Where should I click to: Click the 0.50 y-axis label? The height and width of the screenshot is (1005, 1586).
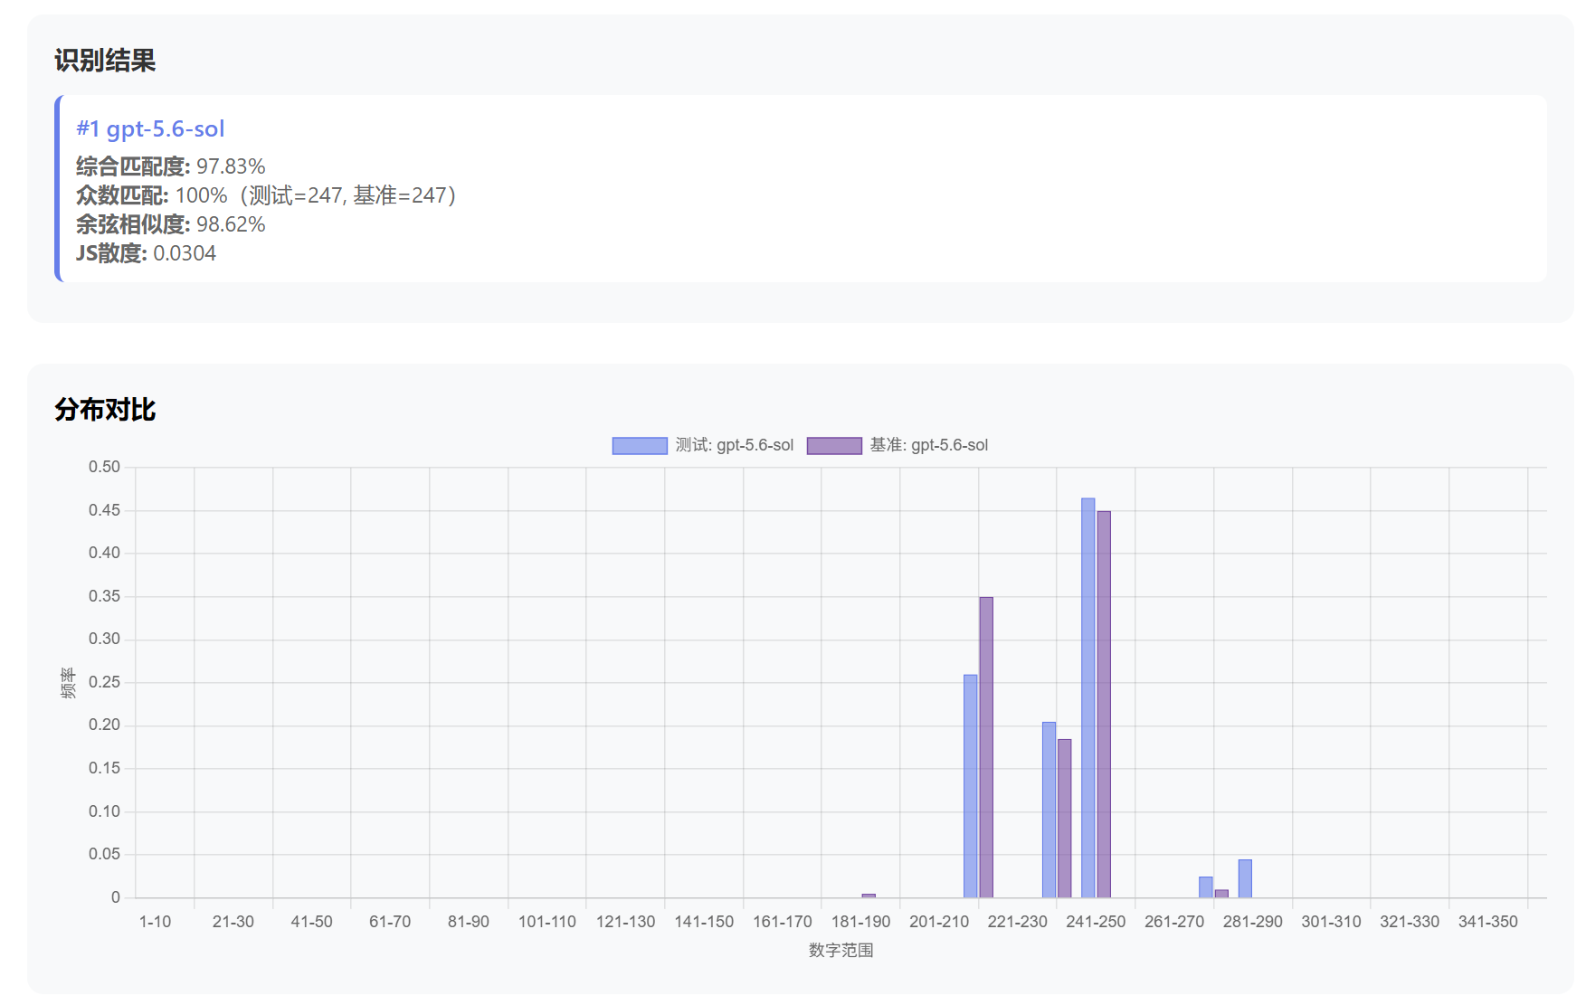click(x=104, y=467)
